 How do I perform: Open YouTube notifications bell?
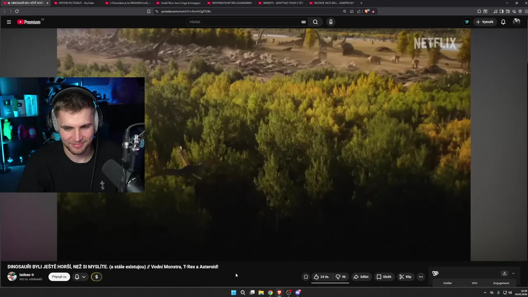[503, 22]
